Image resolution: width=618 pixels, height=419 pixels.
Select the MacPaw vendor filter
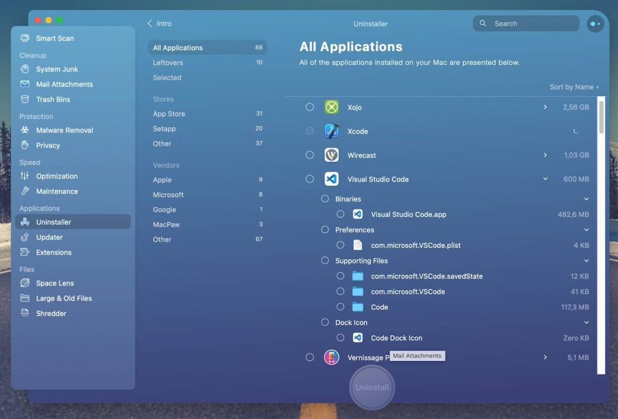pos(208,224)
